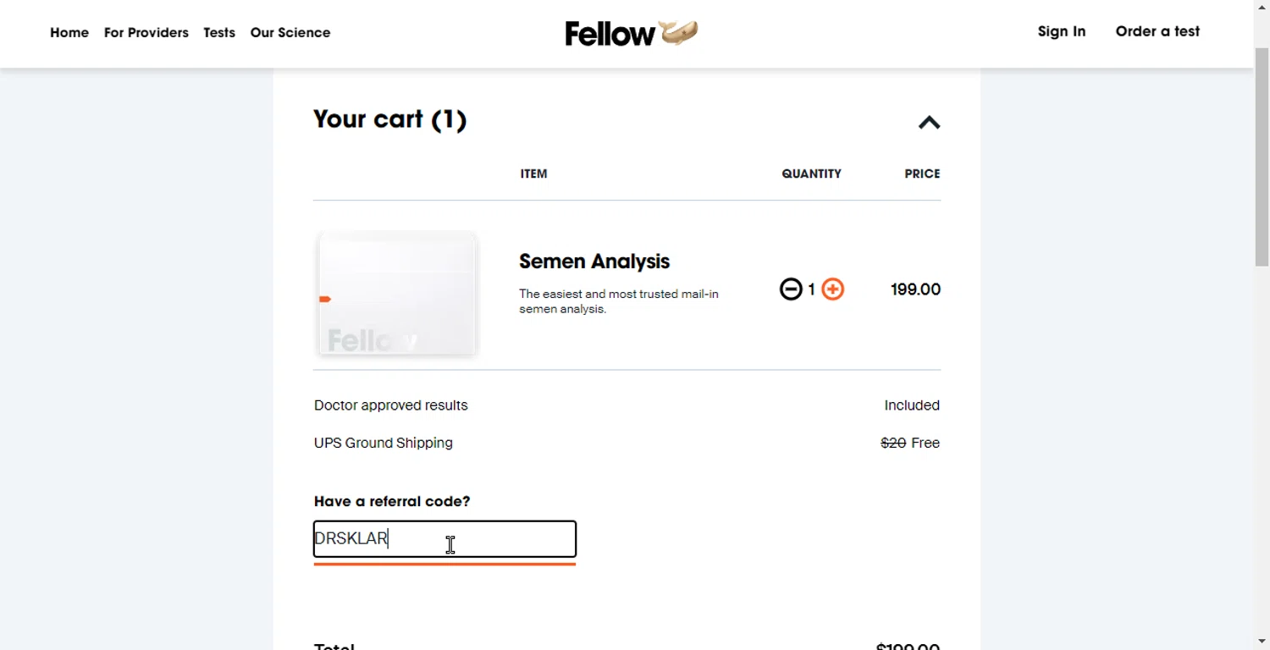The image size is (1270, 650).
Task: Decrease quantity with the minus icon
Action: 791,289
